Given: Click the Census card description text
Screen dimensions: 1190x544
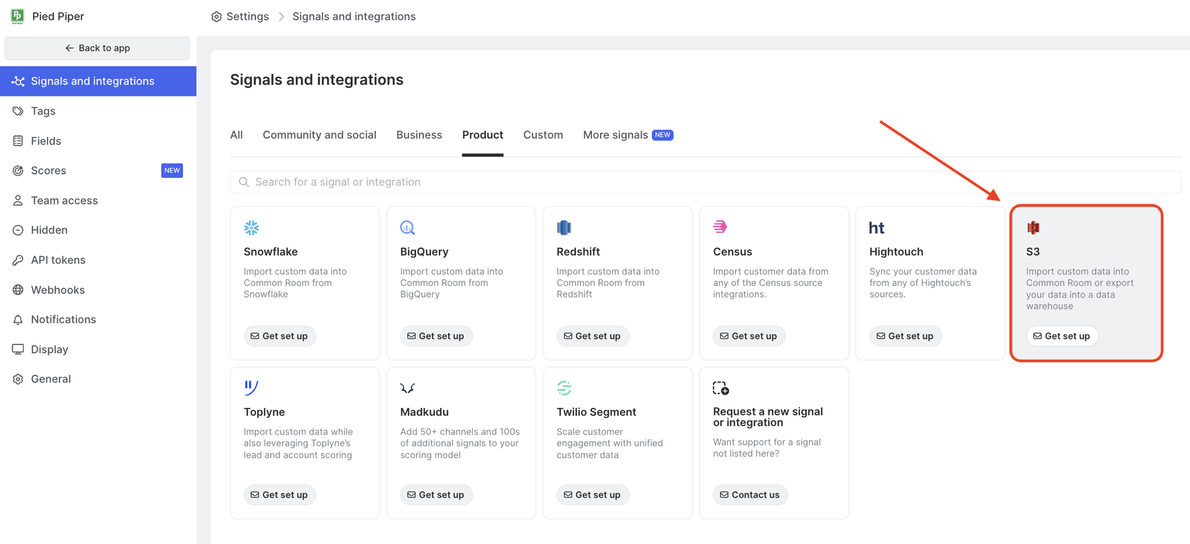Looking at the screenshot, I should tap(770, 283).
